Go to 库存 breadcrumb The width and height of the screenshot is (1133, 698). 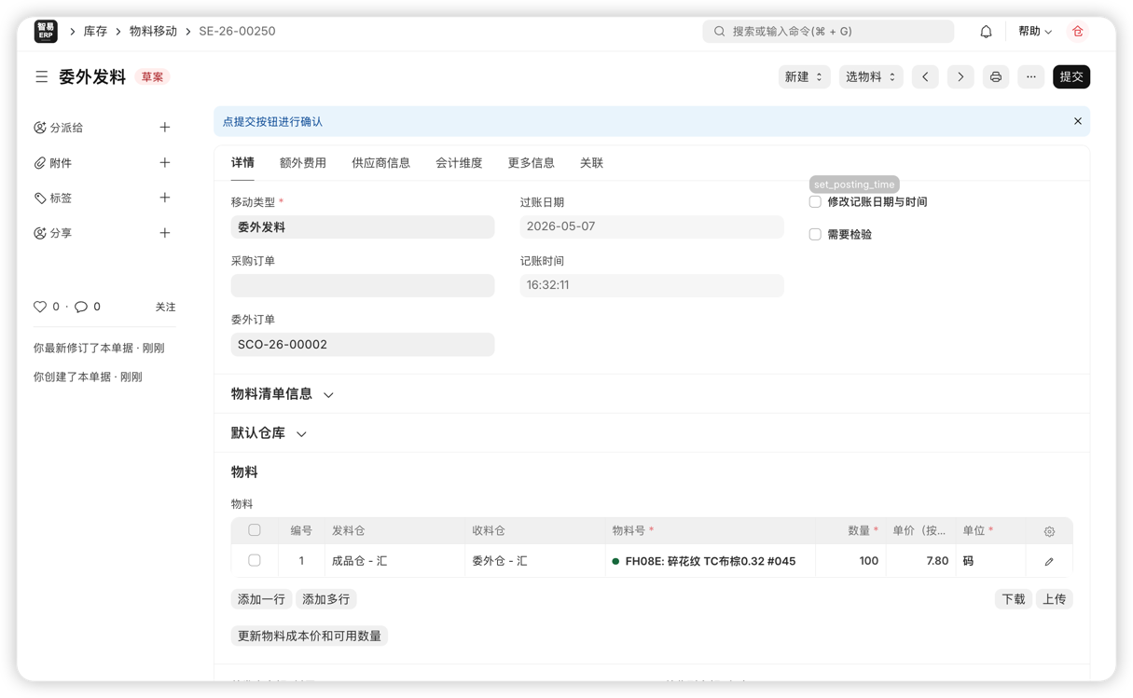95,32
